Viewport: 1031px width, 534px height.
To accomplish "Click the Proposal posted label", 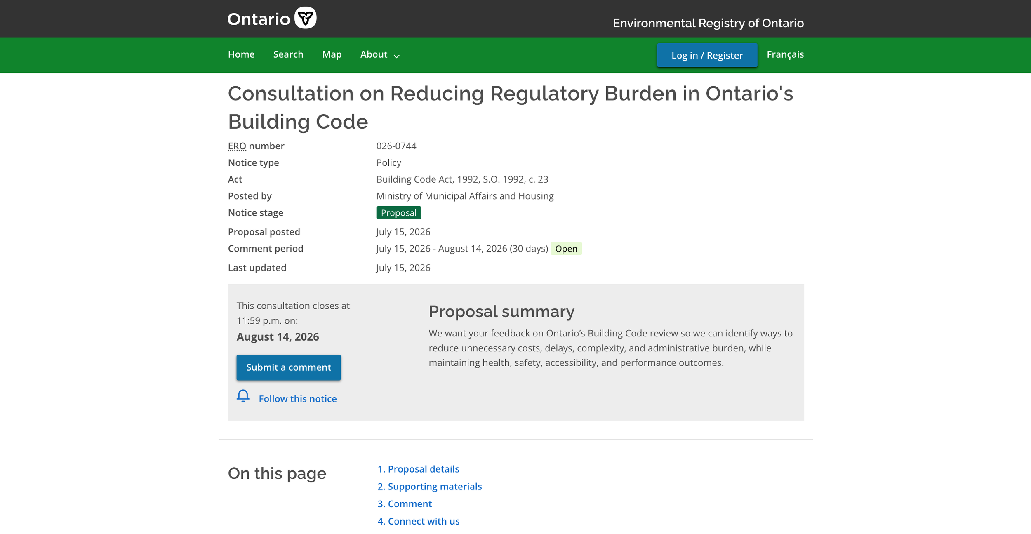I will (264, 232).
